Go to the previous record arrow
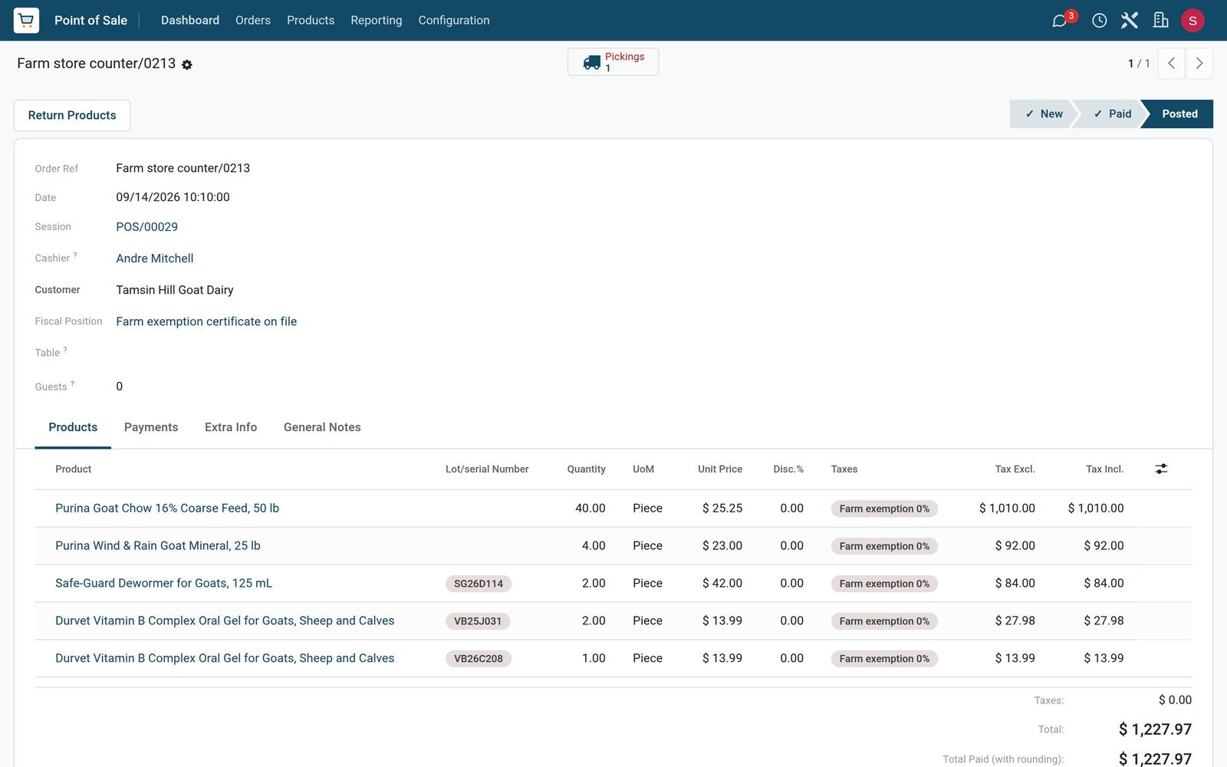This screenshot has height=767, width=1227. click(1171, 64)
